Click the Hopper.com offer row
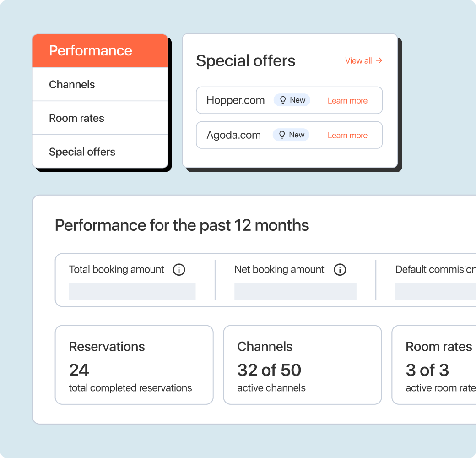The height and width of the screenshot is (458, 476). (236, 100)
